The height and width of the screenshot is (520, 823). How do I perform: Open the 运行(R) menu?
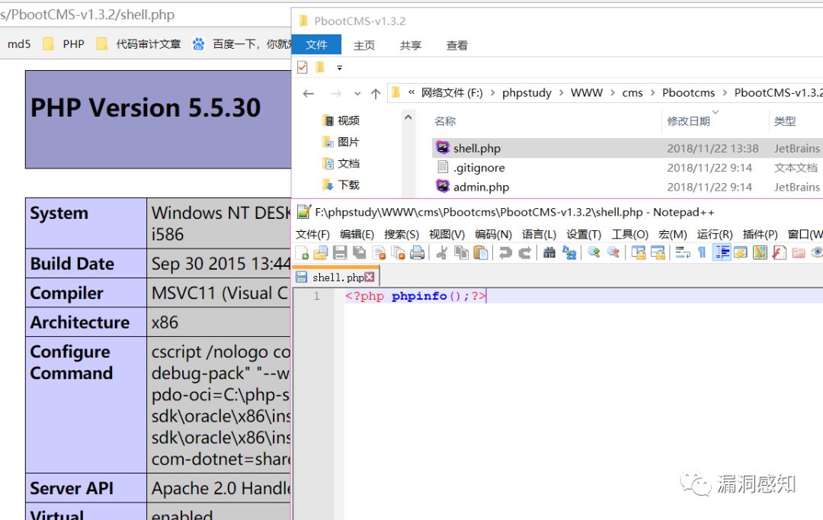(714, 234)
